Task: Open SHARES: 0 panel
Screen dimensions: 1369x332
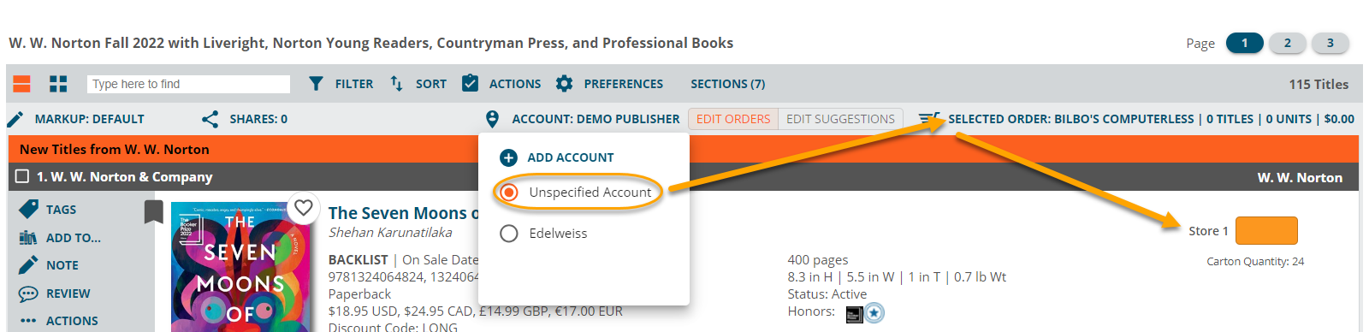Action: [258, 119]
